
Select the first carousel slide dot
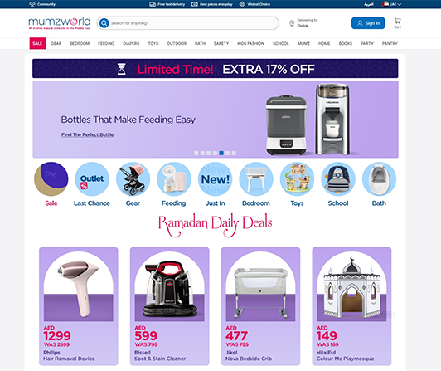tap(196, 153)
